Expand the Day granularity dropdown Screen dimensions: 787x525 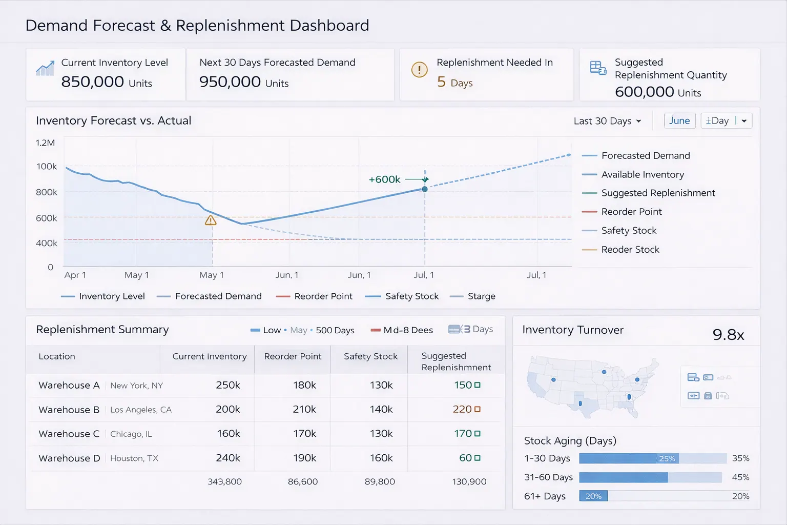(x=726, y=120)
